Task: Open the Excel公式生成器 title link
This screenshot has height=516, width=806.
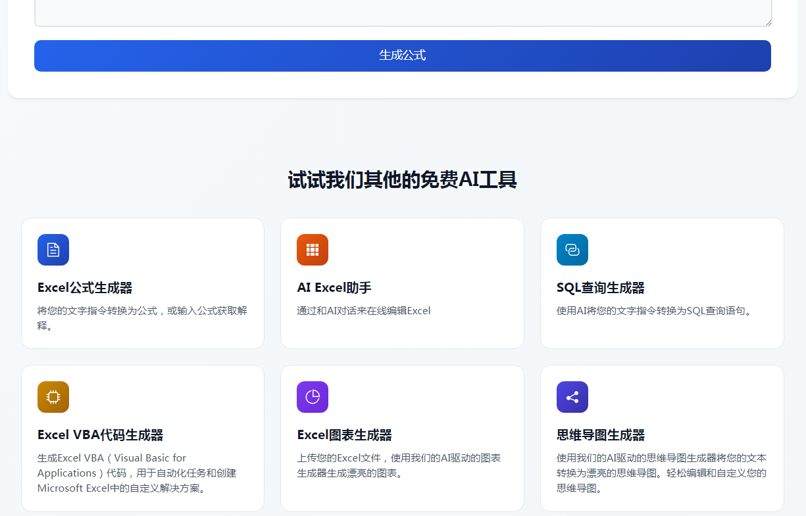Action: (x=85, y=288)
